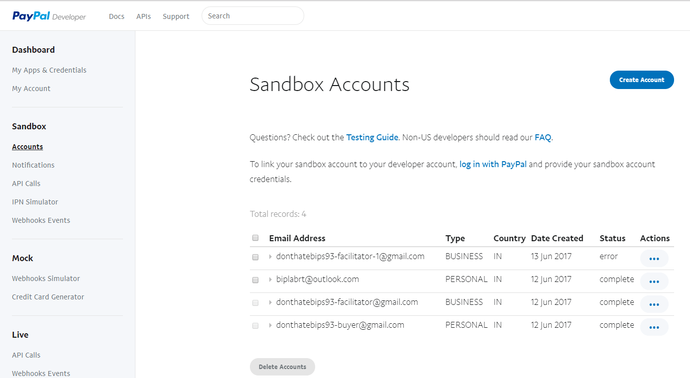Viewport: 690px width, 378px height.
Task: Open Live Webhooks Events
Action: tap(41, 374)
